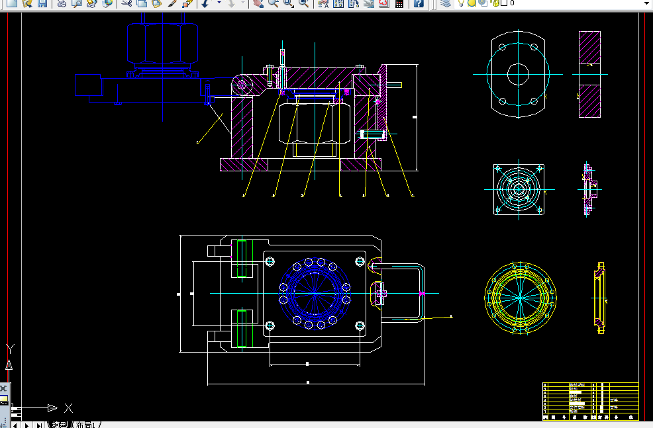Viewport: 653px width, 428px height.
Task: Activate Match Properties brush icon
Action: (172, 3)
